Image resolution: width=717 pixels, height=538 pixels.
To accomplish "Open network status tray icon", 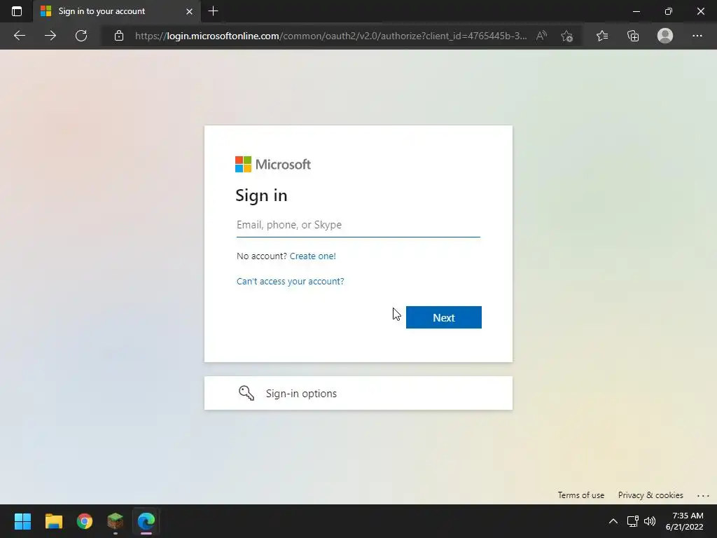I will point(633,521).
